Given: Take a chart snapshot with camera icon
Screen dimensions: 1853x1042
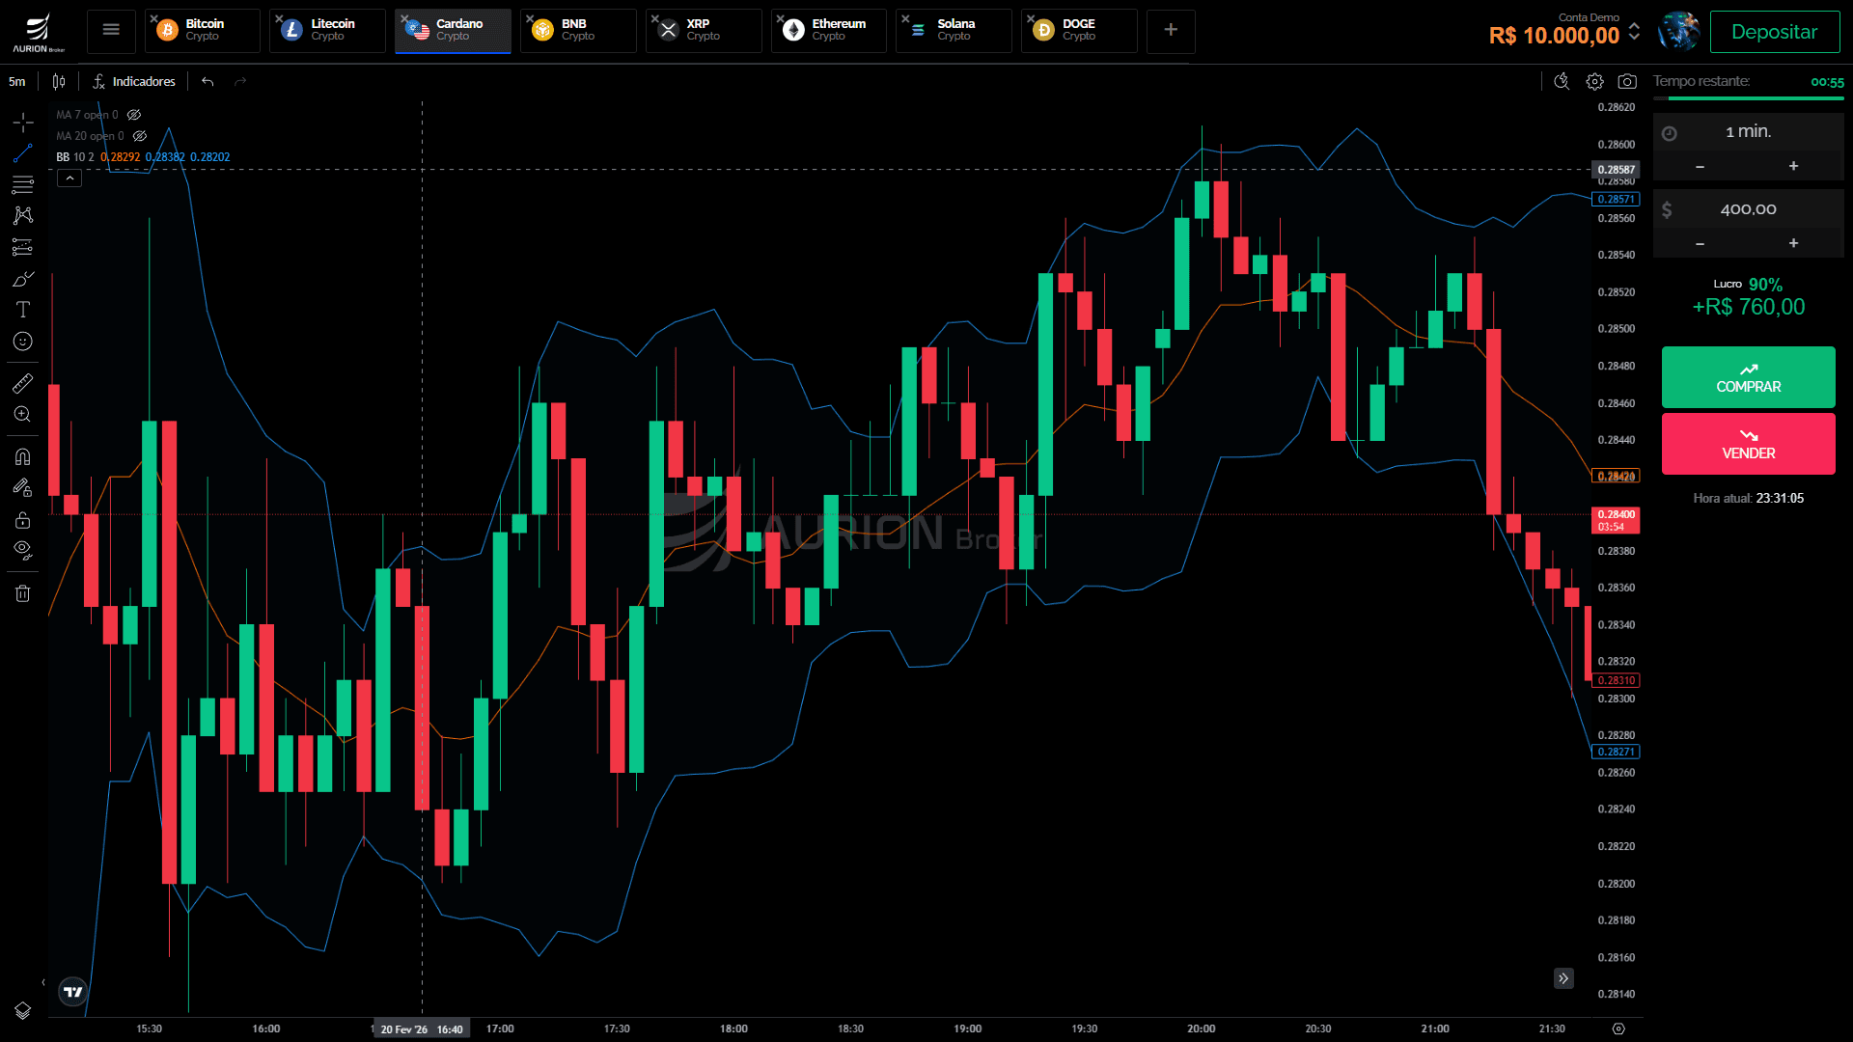Looking at the screenshot, I should point(1627,82).
